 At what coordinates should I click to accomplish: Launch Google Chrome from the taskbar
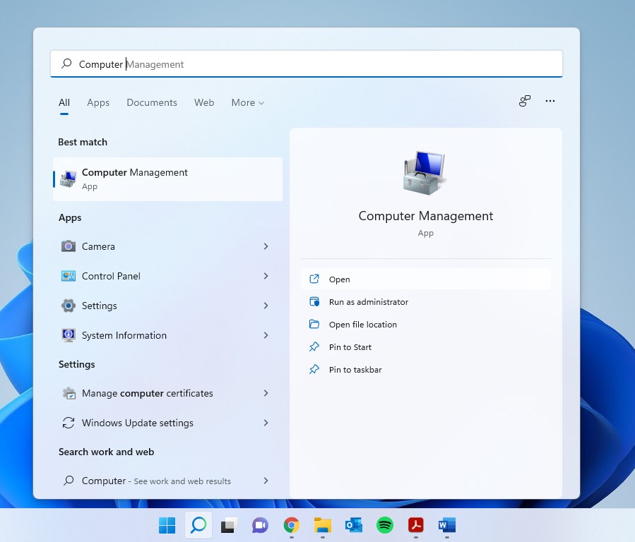[x=291, y=525]
